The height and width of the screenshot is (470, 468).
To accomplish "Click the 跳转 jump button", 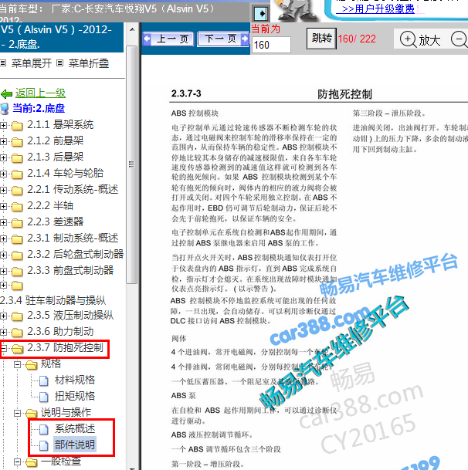I will [321, 39].
